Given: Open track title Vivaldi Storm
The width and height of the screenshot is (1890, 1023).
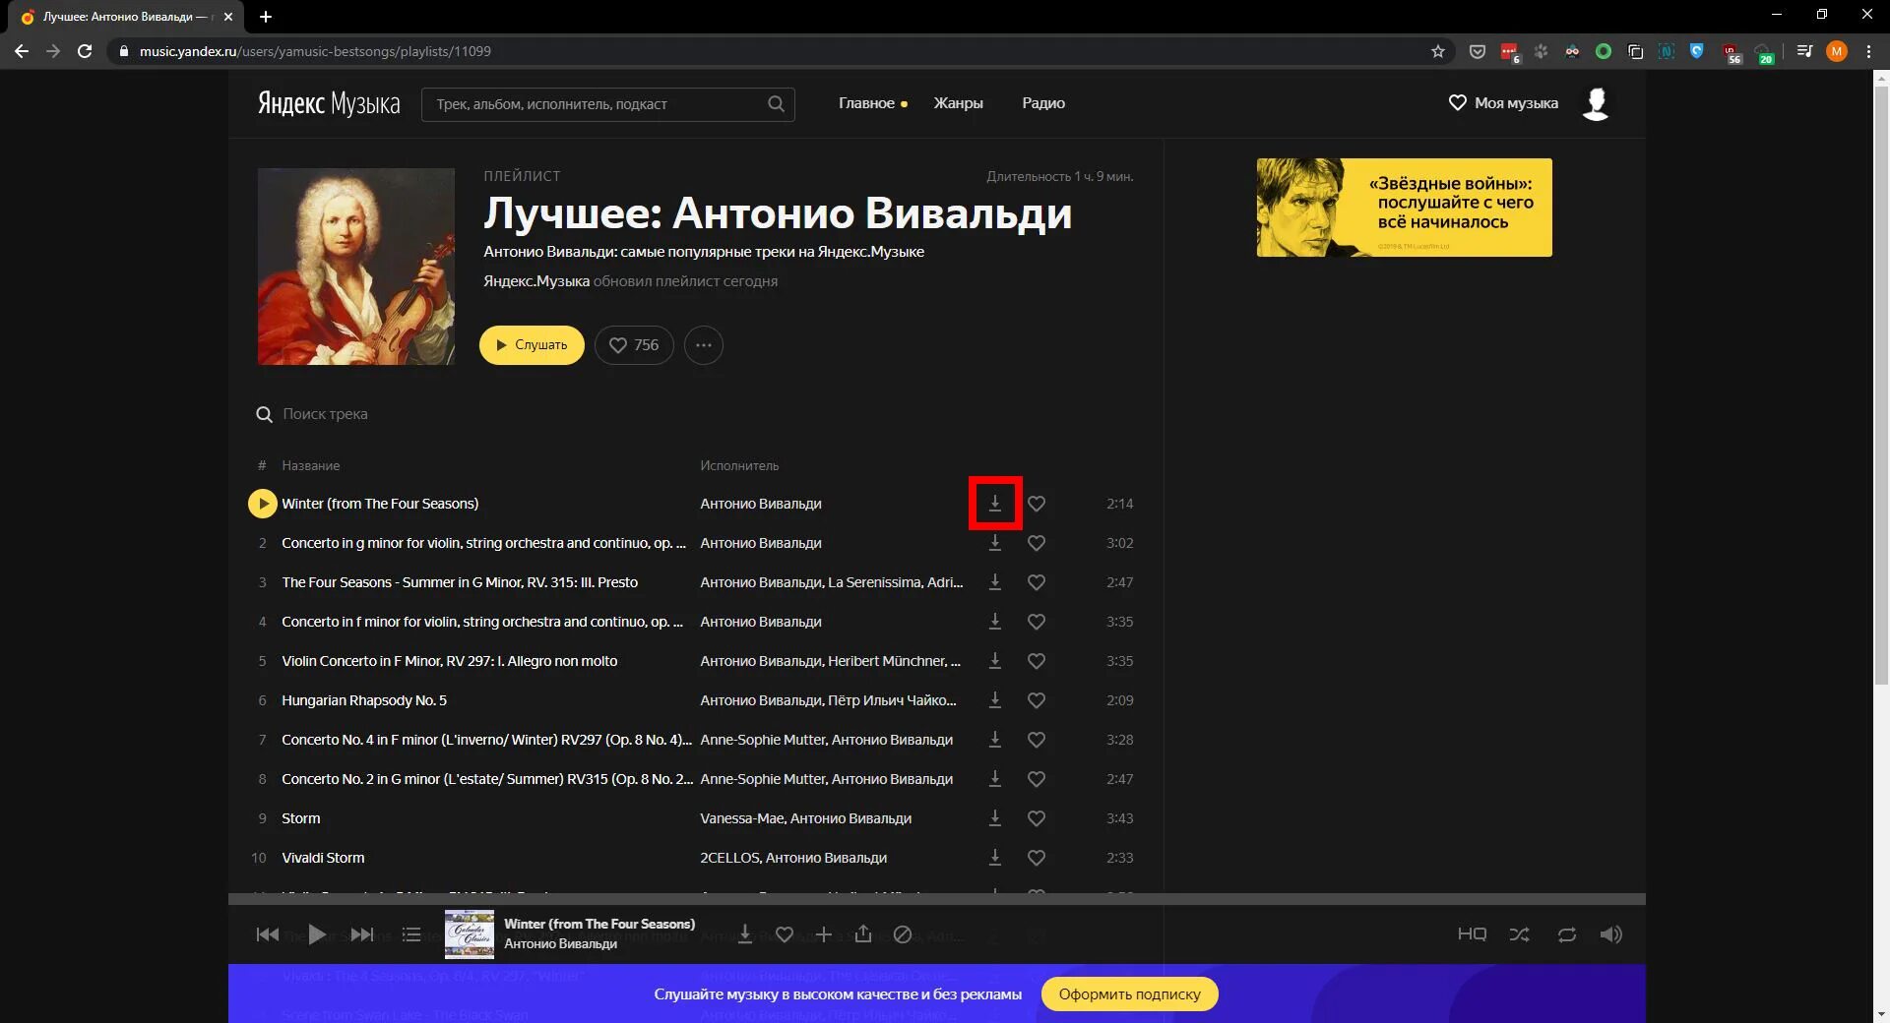Looking at the screenshot, I should (x=323, y=858).
